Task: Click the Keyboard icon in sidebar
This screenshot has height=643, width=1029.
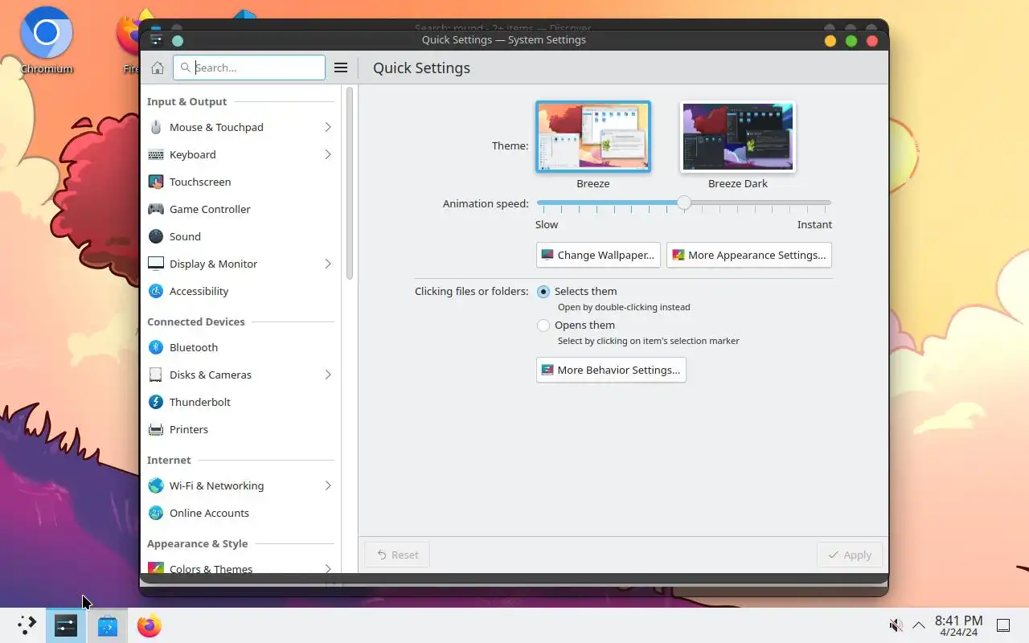Action: click(156, 154)
